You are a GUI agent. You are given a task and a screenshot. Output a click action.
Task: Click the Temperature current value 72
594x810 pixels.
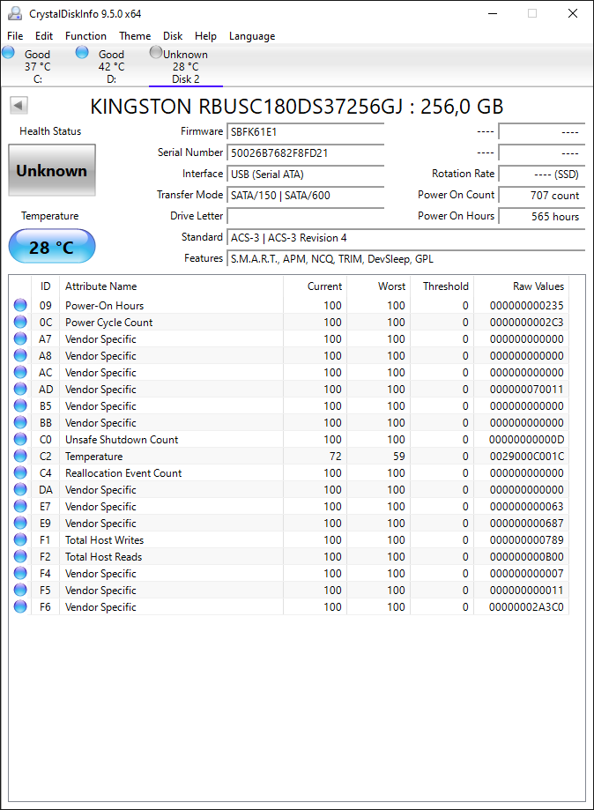[x=335, y=457]
